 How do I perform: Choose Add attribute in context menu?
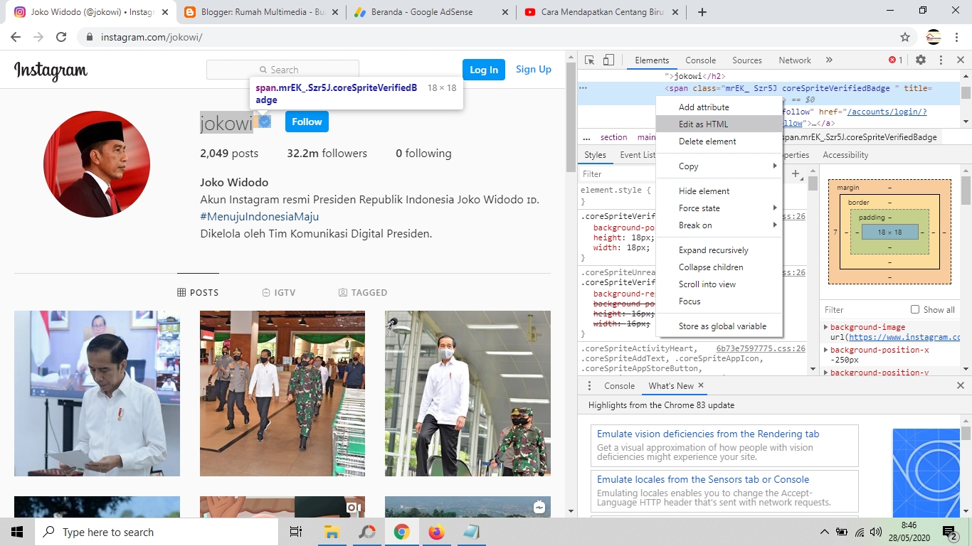[x=719, y=107]
